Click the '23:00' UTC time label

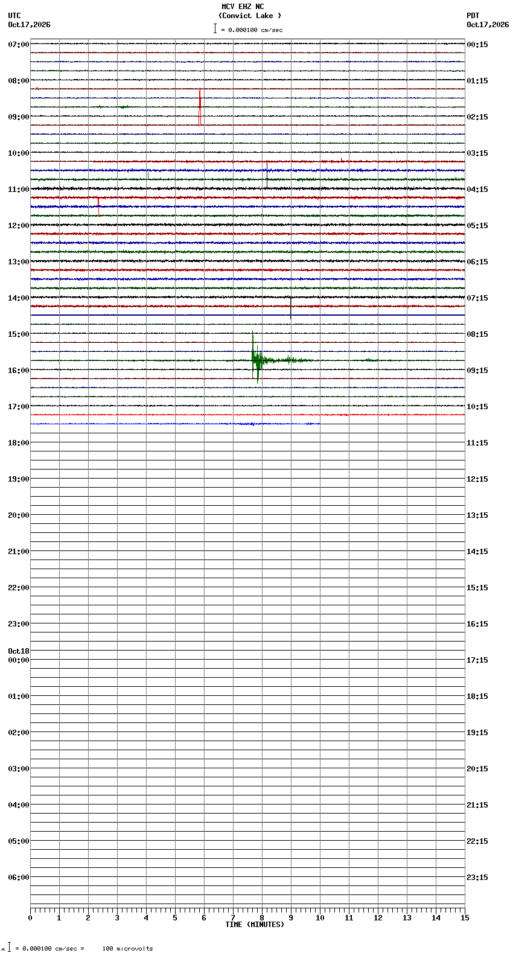19,624
